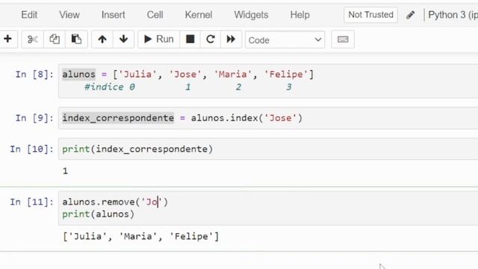
Task: Click the 'Jose' string in cell 9
Action: tap(281, 118)
